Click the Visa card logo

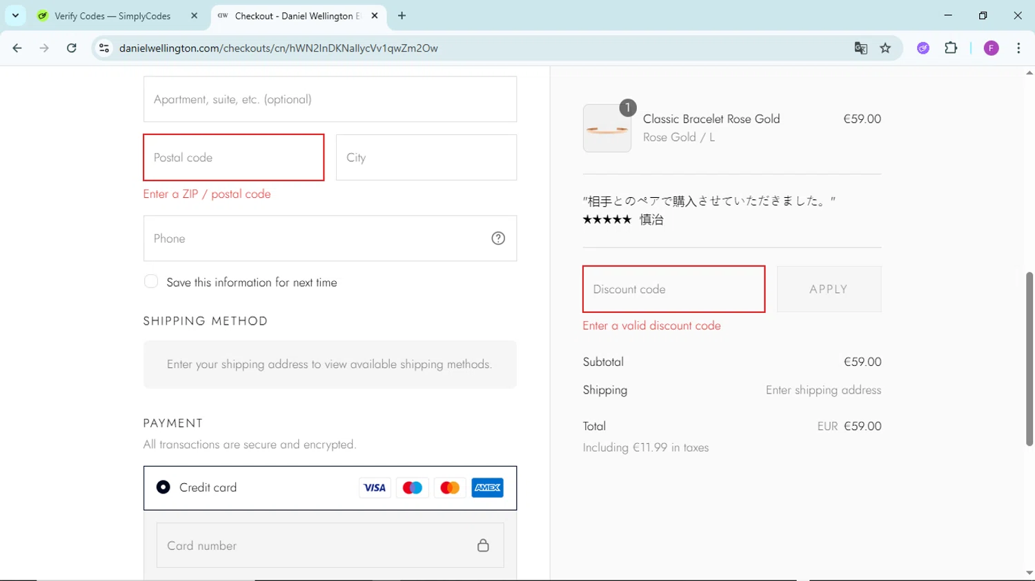coord(375,488)
